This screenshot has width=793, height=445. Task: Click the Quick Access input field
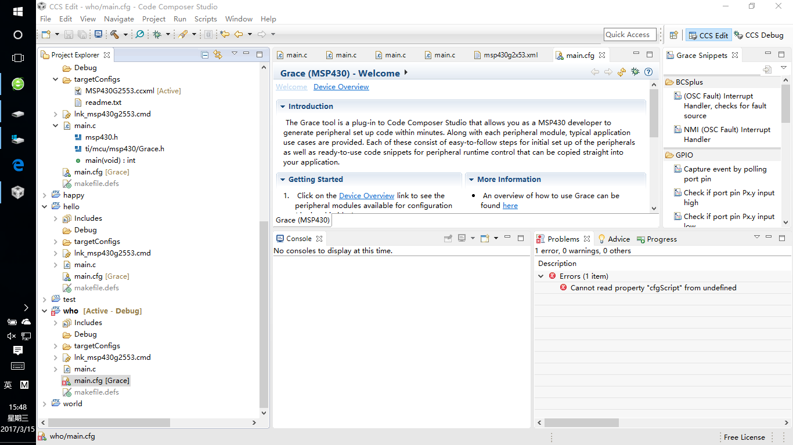pyautogui.click(x=630, y=35)
